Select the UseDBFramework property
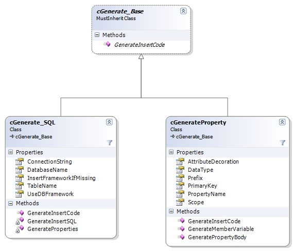The width and height of the screenshot is (294, 251). coord(50,194)
